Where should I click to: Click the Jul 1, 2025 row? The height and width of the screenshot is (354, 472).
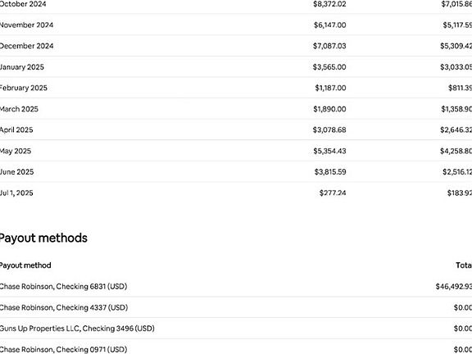coord(236,193)
